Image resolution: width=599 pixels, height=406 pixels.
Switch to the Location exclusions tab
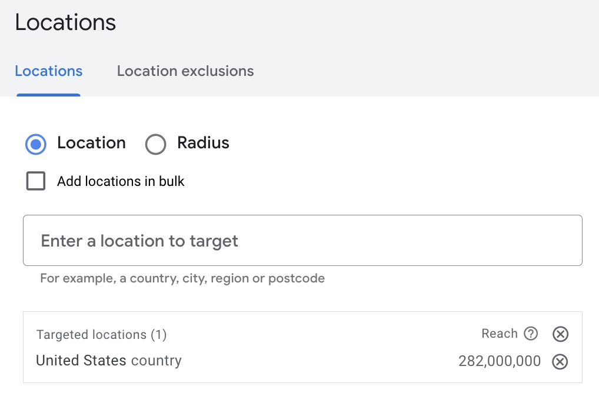pos(185,71)
